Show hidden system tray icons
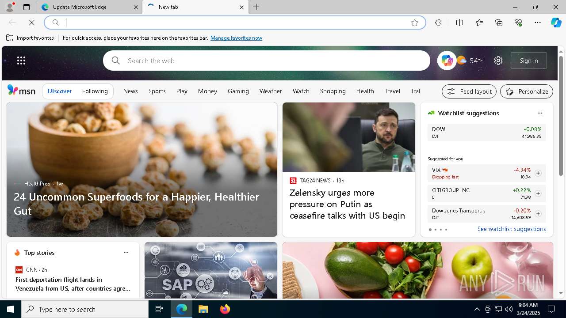This screenshot has height=318, width=566. click(x=477, y=309)
